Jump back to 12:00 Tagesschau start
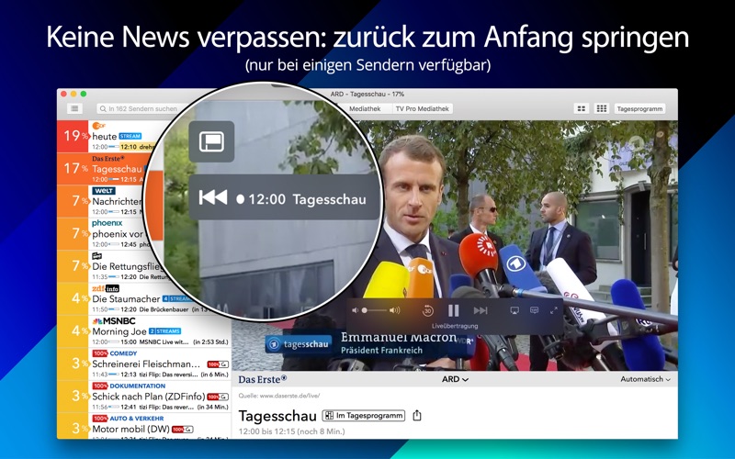The height and width of the screenshot is (459, 735). point(284,198)
